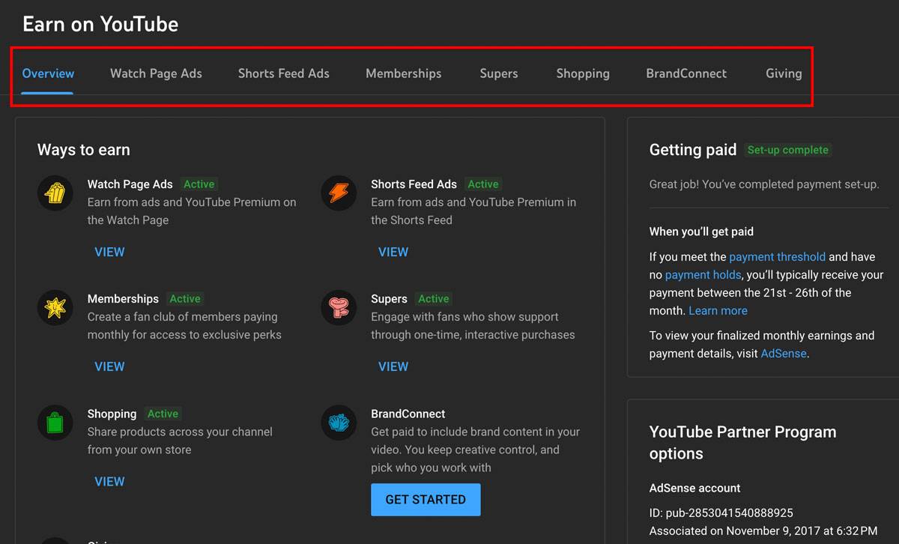Click the Active badge beside Watch Page Ads
This screenshot has height=544, width=899.
pyautogui.click(x=199, y=184)
